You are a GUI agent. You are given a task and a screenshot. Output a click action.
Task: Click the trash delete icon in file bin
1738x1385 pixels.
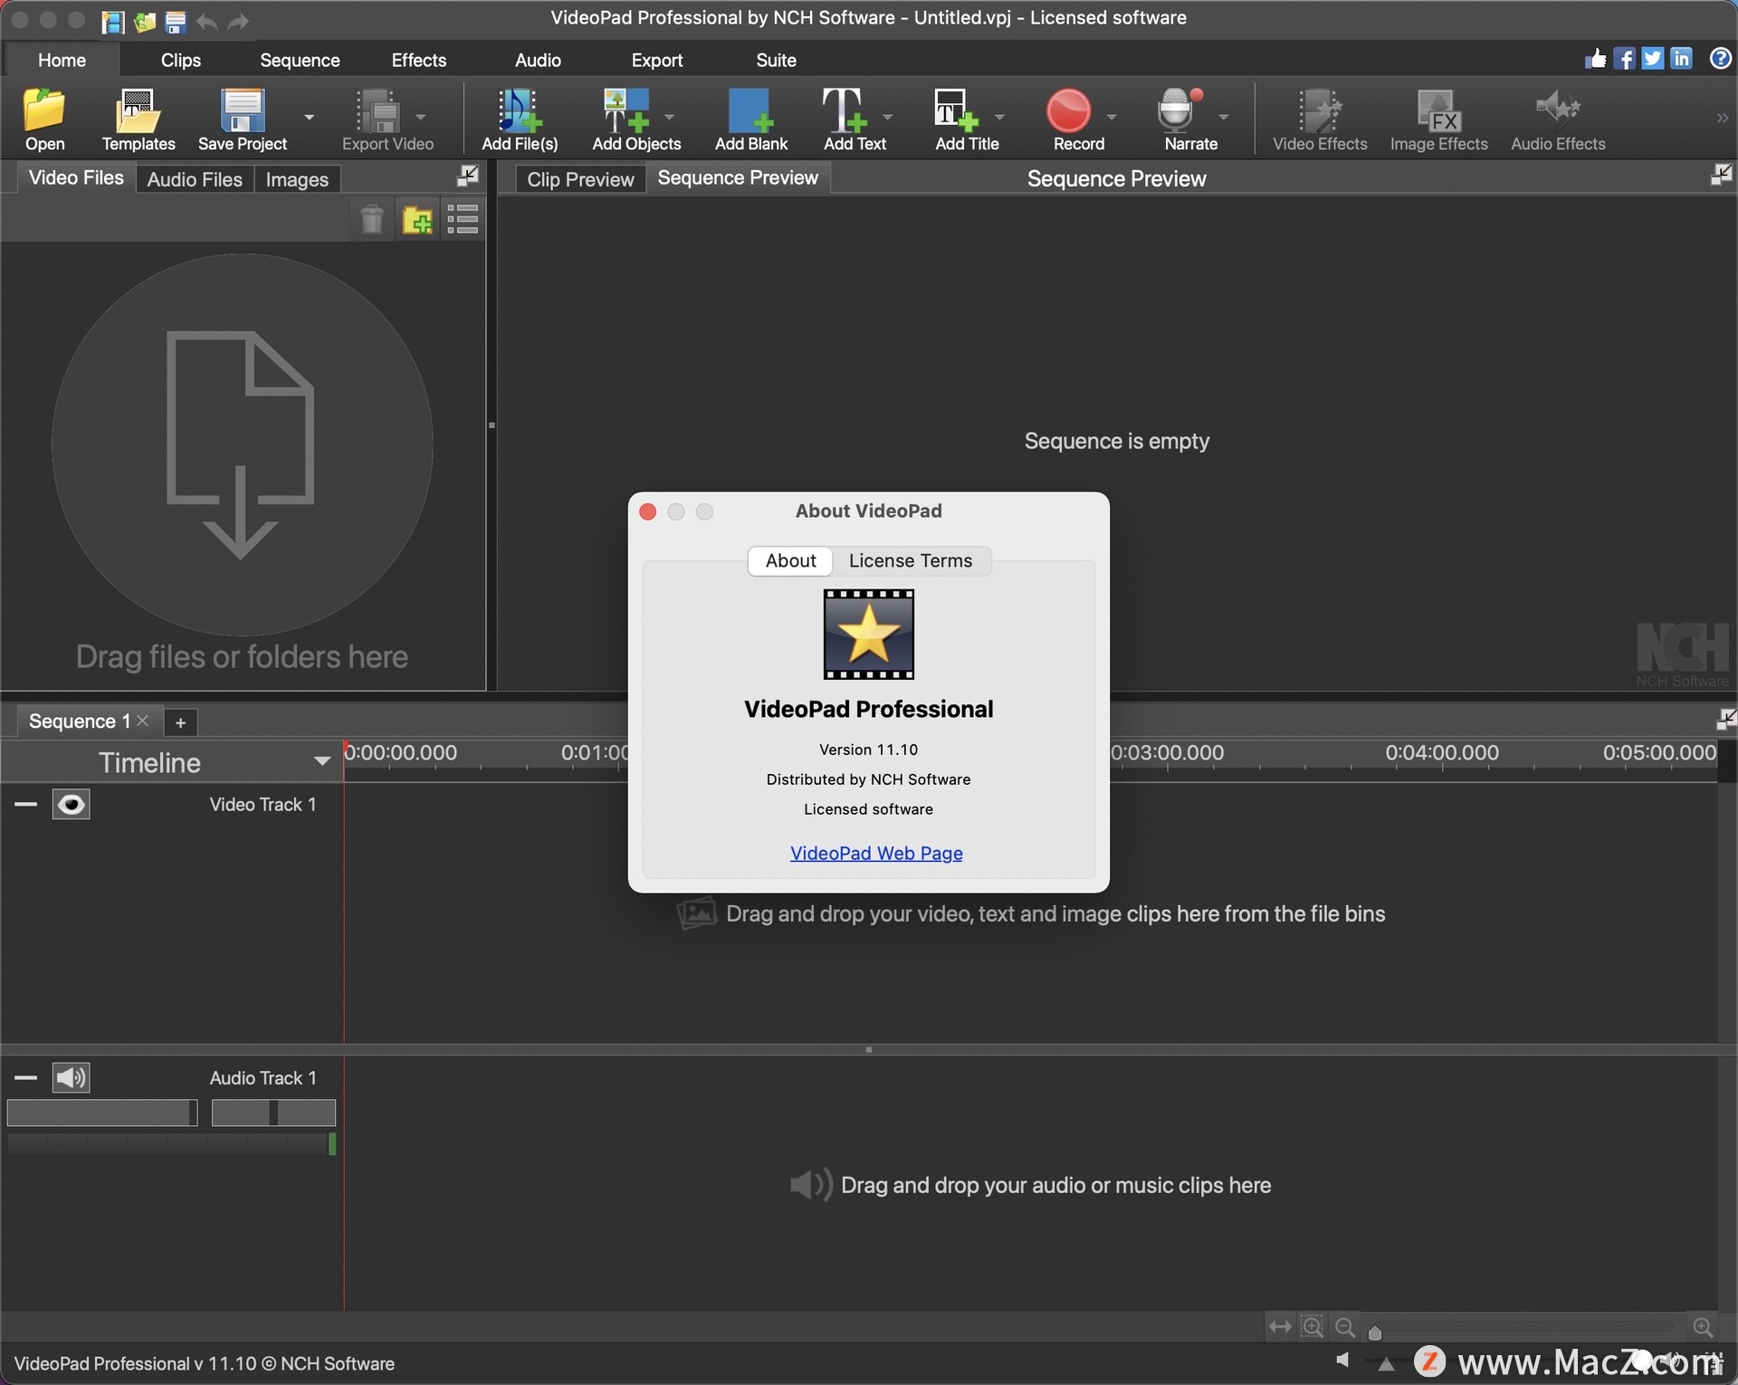(x=372, y=220)
